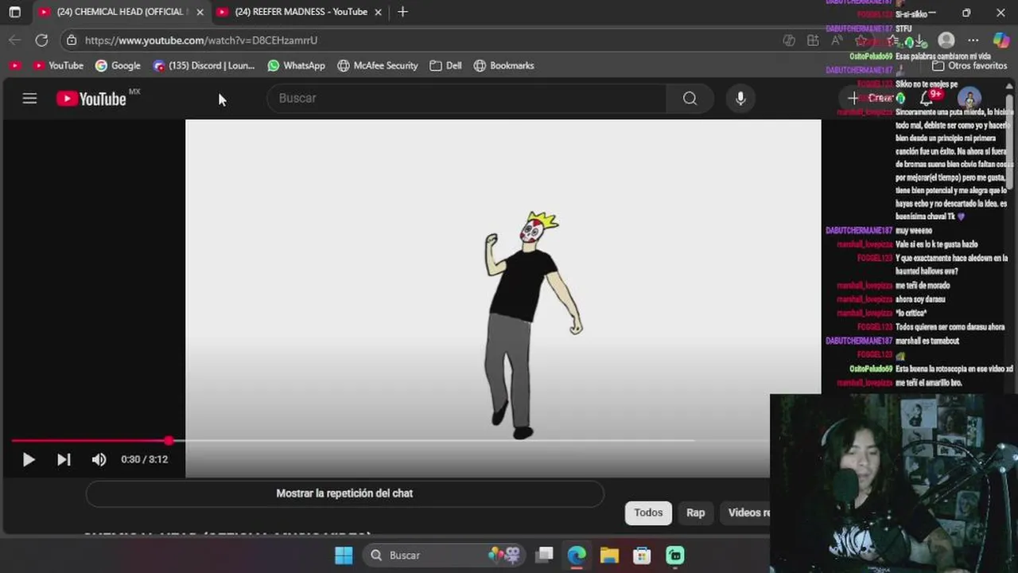Start voice search with microphone icon
1018x573 pixels.
(740, 98)
